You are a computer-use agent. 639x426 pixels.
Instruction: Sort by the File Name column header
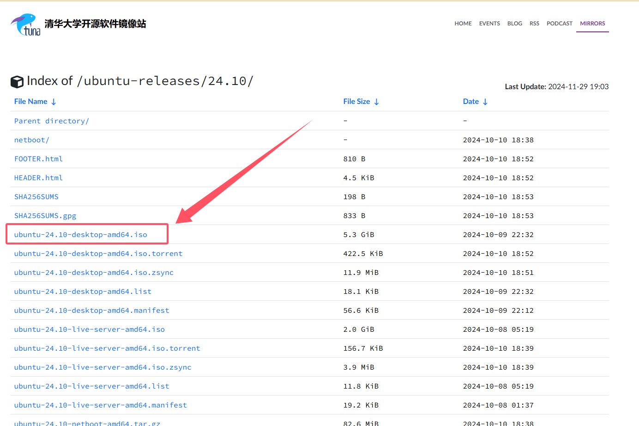tap(31, 102)
